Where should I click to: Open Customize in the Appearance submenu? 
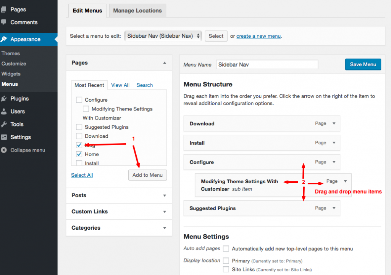pyautogui.click(x=14, y=64)
